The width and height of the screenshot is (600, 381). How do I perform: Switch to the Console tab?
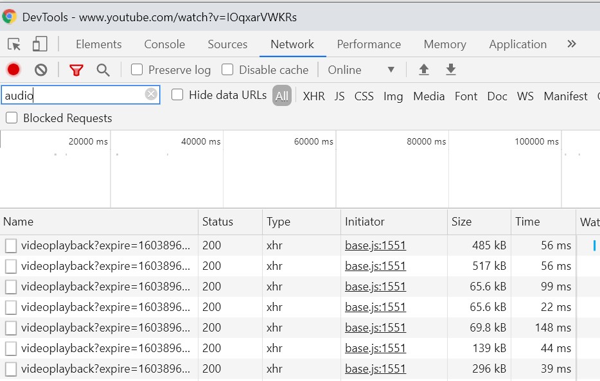(164, 44)
